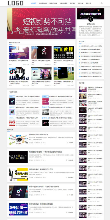The height and width of the screenshot is (220, 110).
Task: Click the #抖音电商 article tag
Action: (x=70, y=212)
